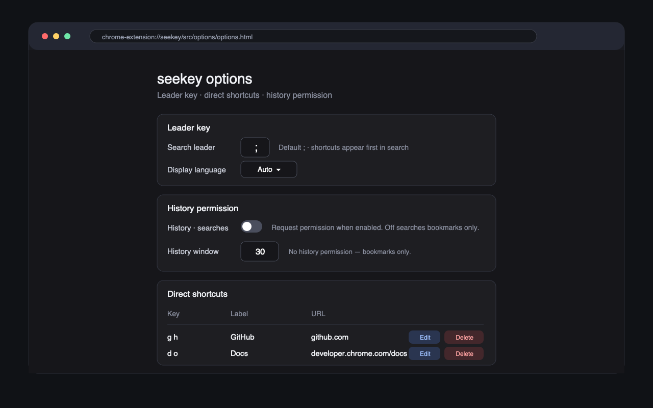Toggle the History searches switch
653x408 pixels.
pyautogui.click(x=252, y=226)
